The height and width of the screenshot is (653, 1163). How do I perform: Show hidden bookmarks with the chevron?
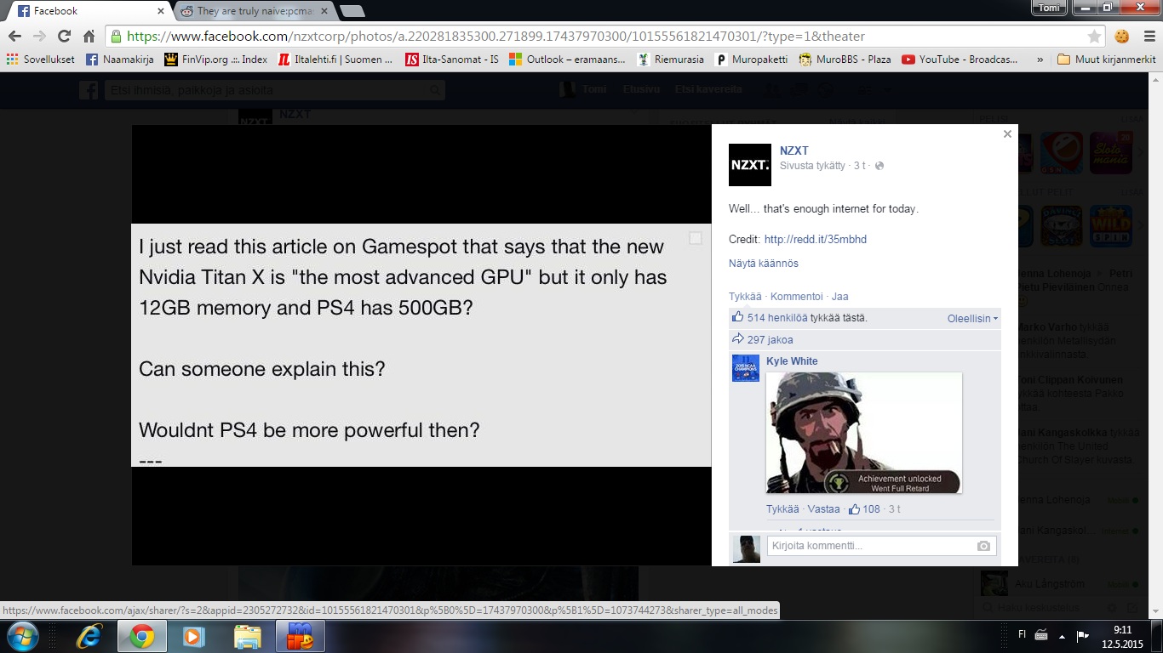pos(1040,60)
